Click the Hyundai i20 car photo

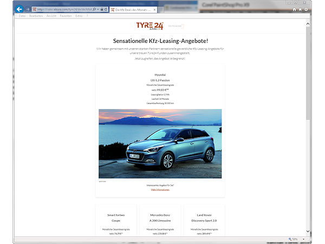160,144
